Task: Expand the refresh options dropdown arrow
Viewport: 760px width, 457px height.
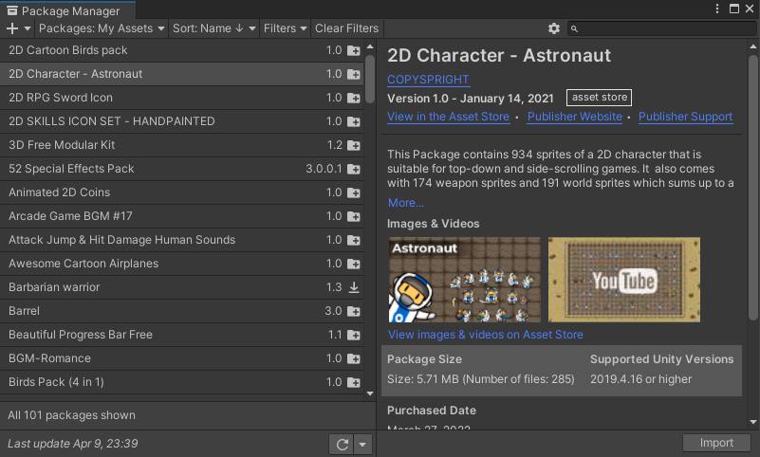Action: coord(362,444)
